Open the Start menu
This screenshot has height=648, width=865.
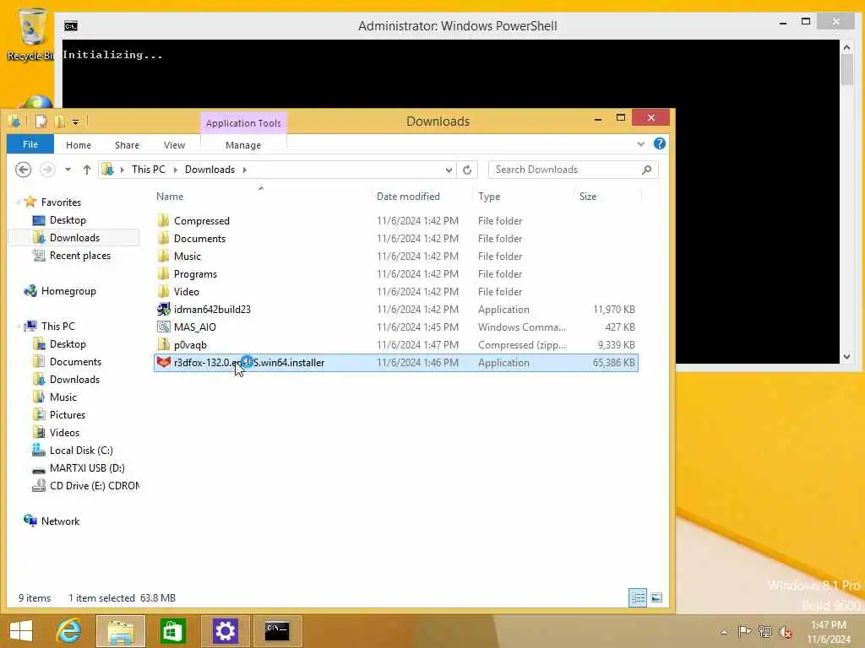[x=21, y=631]
